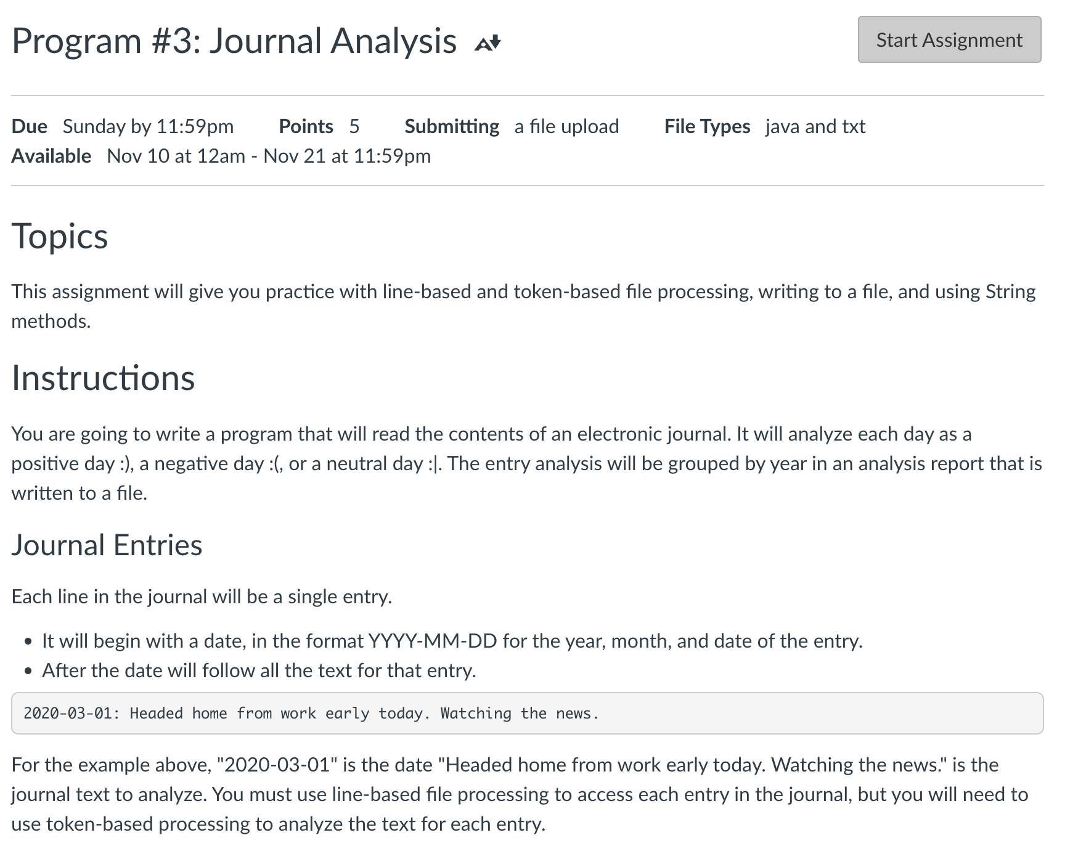Image resolution: width=1086 pixels, height=859 pixels.
Task: Click the Available date range
Action: click(222, 156)
